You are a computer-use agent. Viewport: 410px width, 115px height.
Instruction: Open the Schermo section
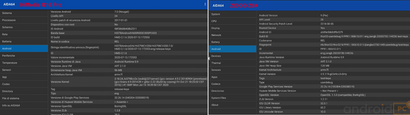(x=24, y=27)
